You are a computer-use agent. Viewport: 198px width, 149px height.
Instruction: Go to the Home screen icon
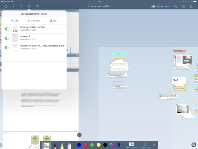click(x=6, y=6)
